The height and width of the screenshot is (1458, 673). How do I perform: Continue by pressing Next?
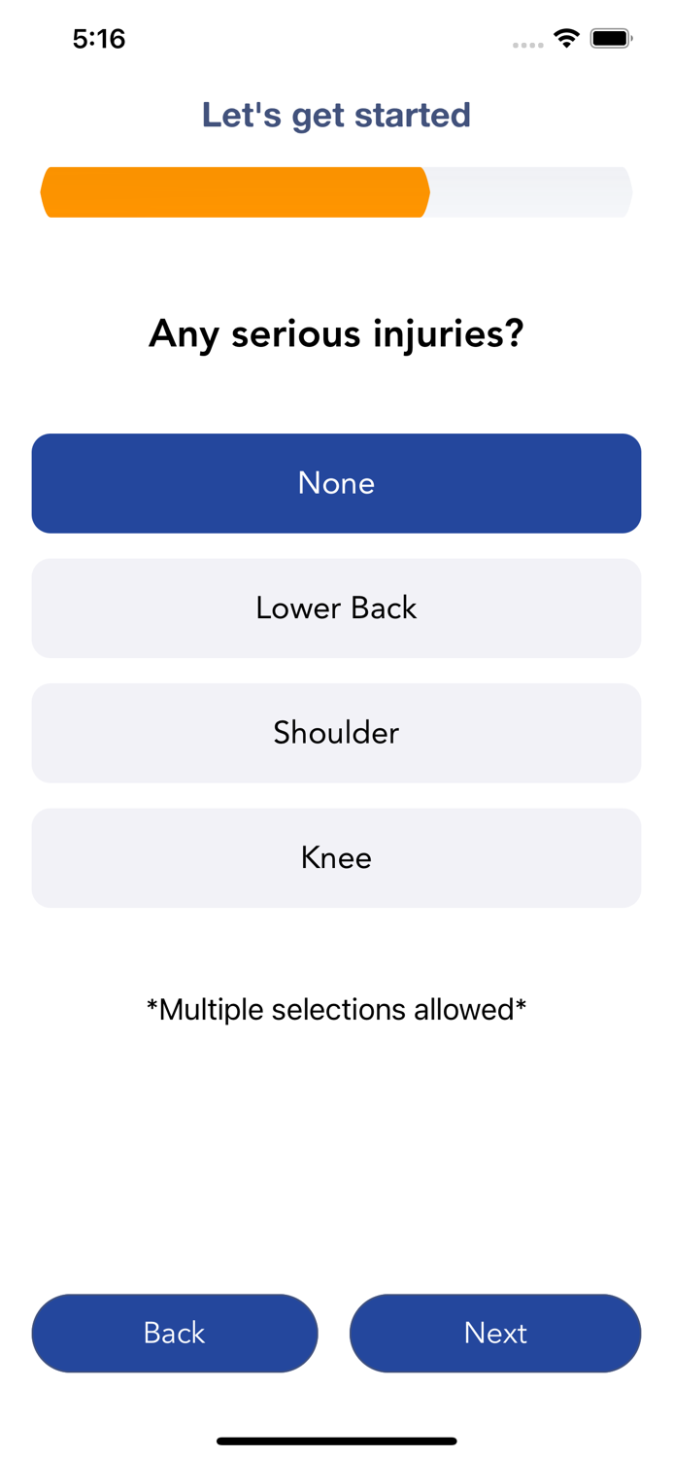(x=495, y=1333)
